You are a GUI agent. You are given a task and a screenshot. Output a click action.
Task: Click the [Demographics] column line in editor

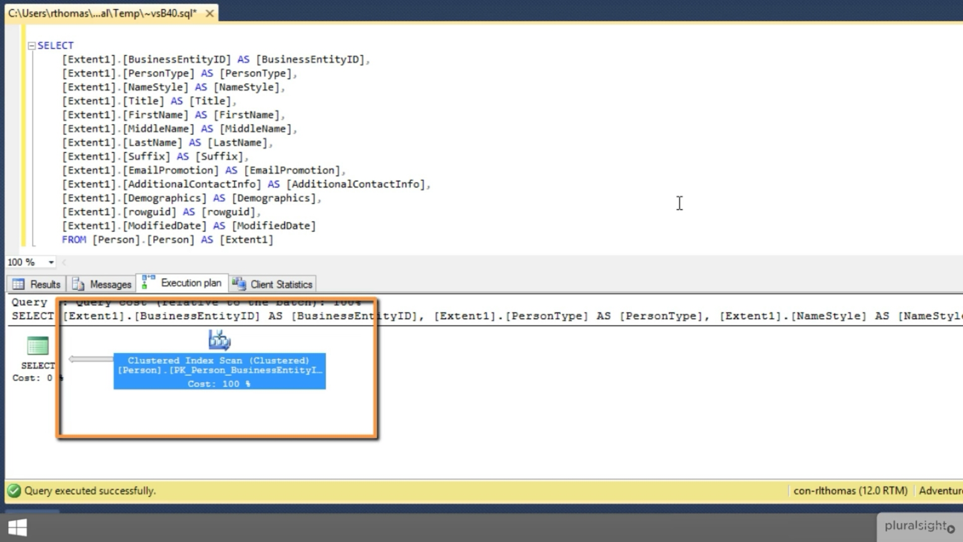(x=192, y=198)
